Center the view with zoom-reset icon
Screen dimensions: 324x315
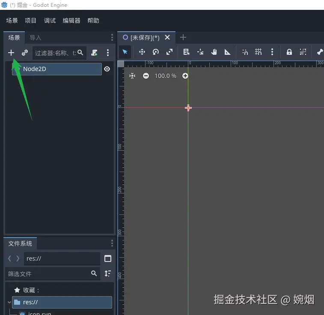click(132, 76)
